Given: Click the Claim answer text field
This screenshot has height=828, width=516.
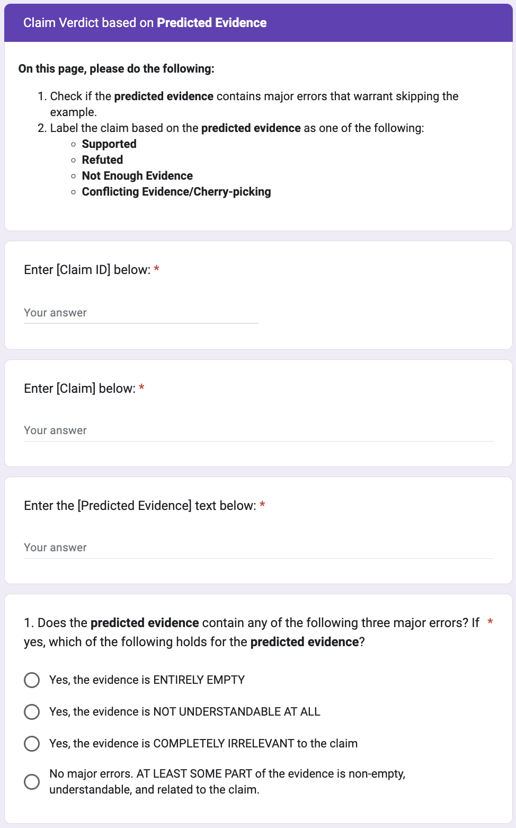Looking at the screenshot, I should pyautogui.click(x=258, y=430).
